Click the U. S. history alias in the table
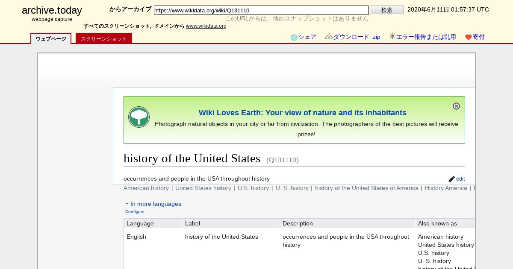Image resolution: width=513 pixels, height=269 pixels. click(434, 261)
